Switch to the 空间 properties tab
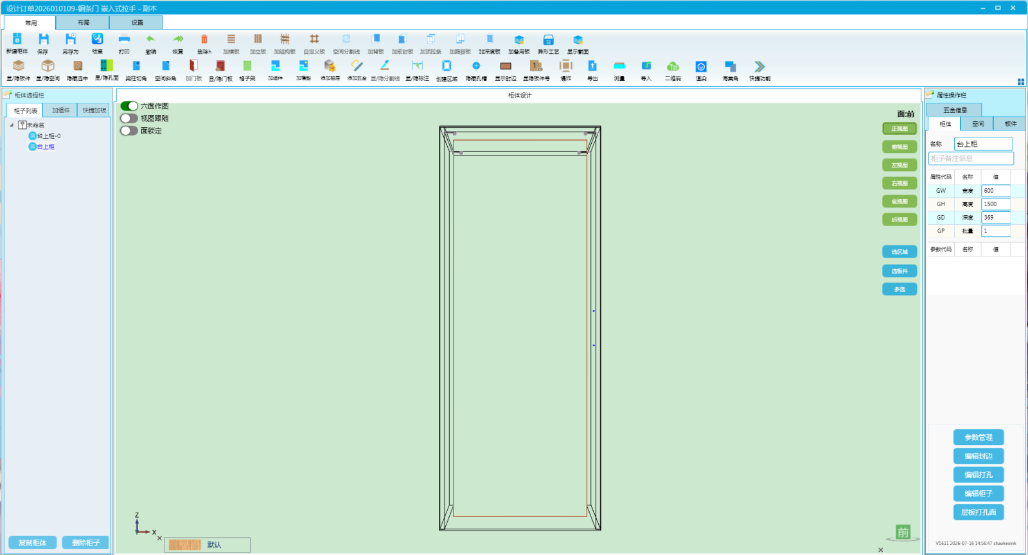Image resolution: width=1028 pixels, height=555 pixels. pyautogui.click(x=978, y=124)
